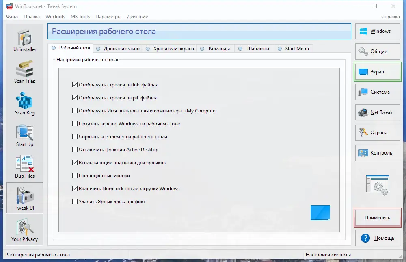
Task: Click the Настройки рабочего стола: group label
Action: click(x=87, y=60)
